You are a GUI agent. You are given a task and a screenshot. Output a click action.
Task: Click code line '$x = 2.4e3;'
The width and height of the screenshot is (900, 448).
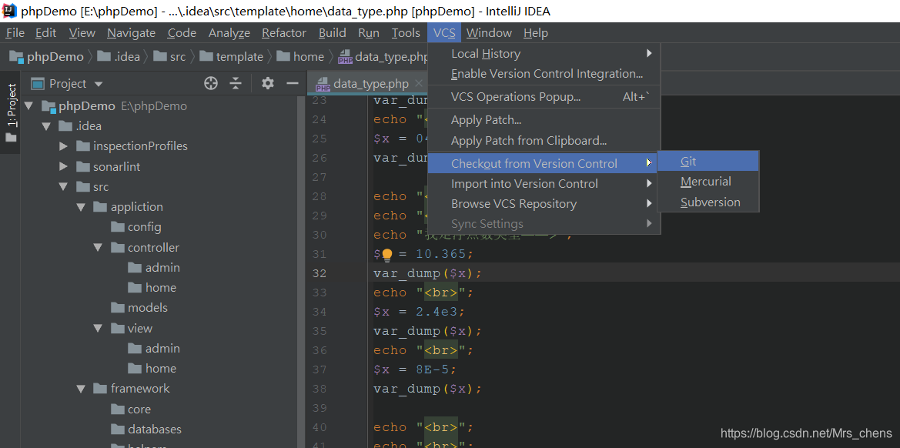(418, 312)
